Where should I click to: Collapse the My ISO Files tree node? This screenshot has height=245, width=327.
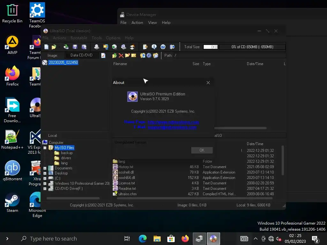click(45, 148)
